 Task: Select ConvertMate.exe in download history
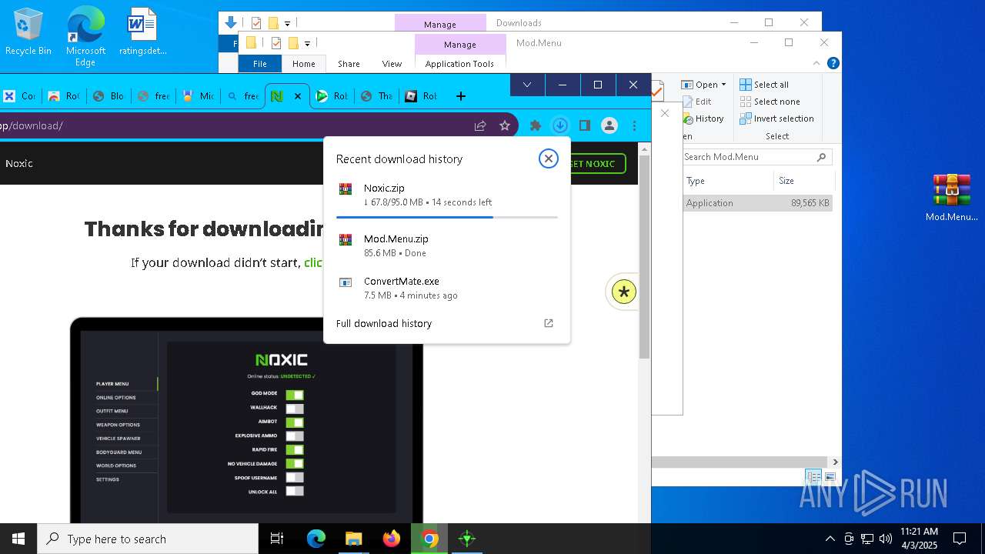coord(447,288)
